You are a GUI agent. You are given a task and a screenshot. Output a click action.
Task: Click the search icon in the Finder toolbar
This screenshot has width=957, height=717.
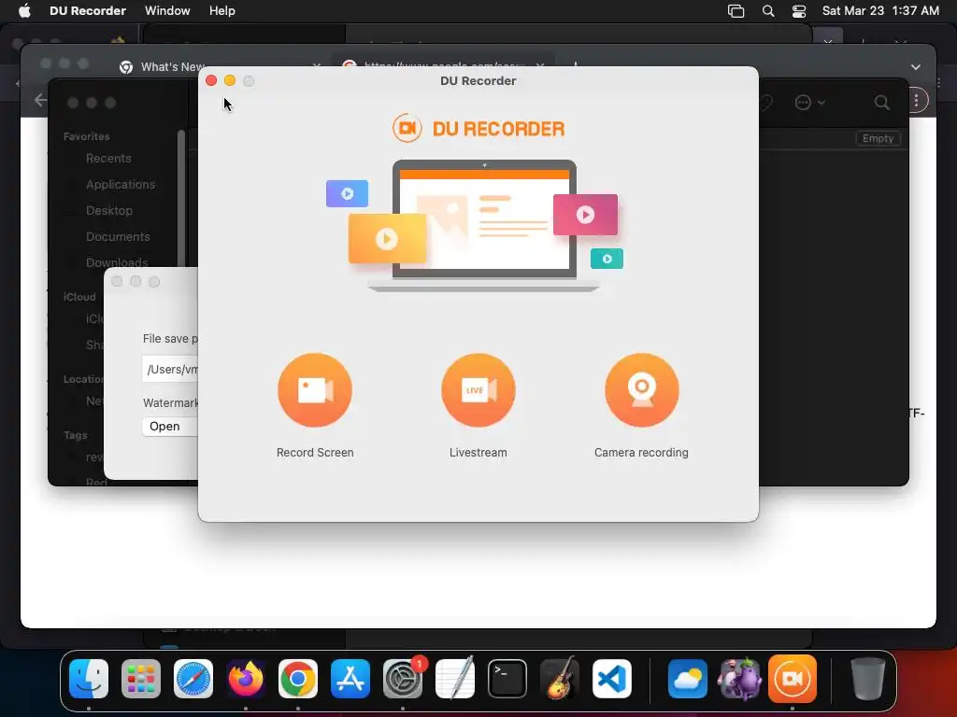[882, 103]
